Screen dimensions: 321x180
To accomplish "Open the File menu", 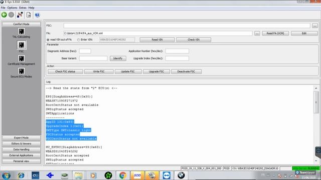I will click(3, 8).
